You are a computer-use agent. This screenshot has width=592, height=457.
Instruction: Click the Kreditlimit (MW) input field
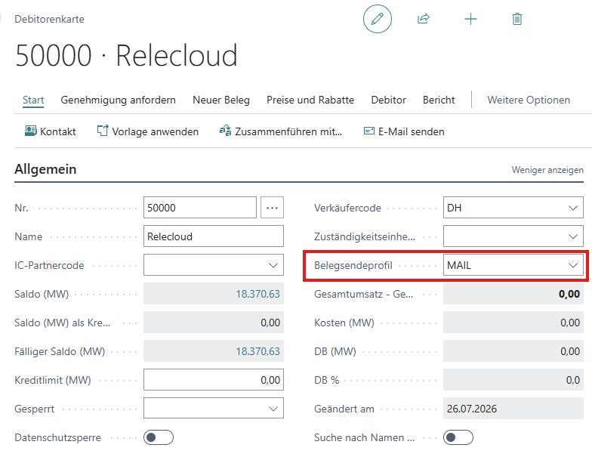click(213, 380)
